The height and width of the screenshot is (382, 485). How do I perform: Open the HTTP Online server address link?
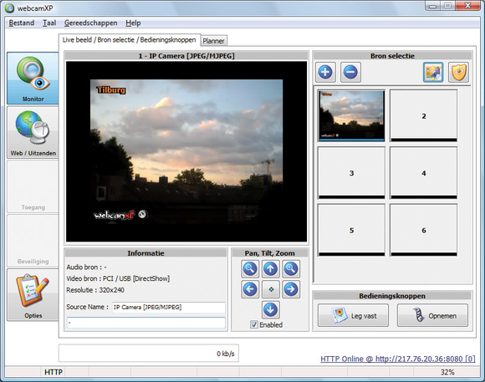398,359
